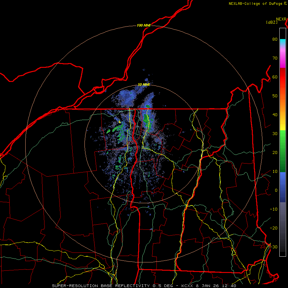
Task: Click the 20 value on dBZ scale
Action: (275, 153)
